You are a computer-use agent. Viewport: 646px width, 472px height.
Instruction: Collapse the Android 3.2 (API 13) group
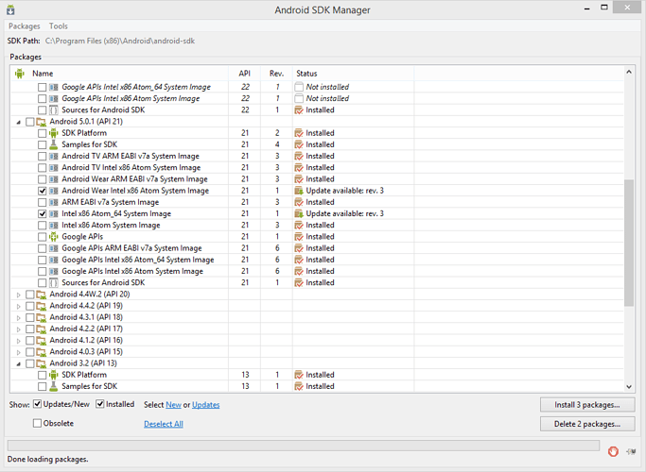[x=19, y=363]
